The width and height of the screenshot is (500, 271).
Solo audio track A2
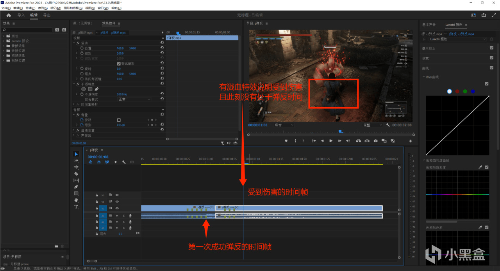pyautogui.click(x=123, y=221)
